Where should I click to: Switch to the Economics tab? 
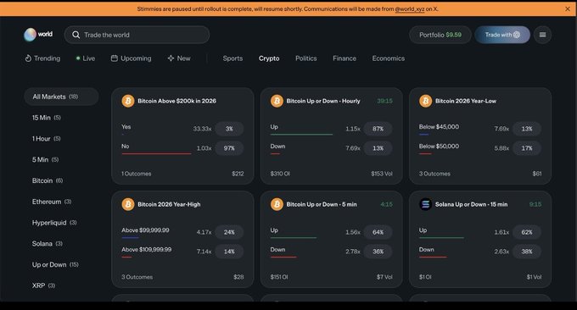click(389, 58)
